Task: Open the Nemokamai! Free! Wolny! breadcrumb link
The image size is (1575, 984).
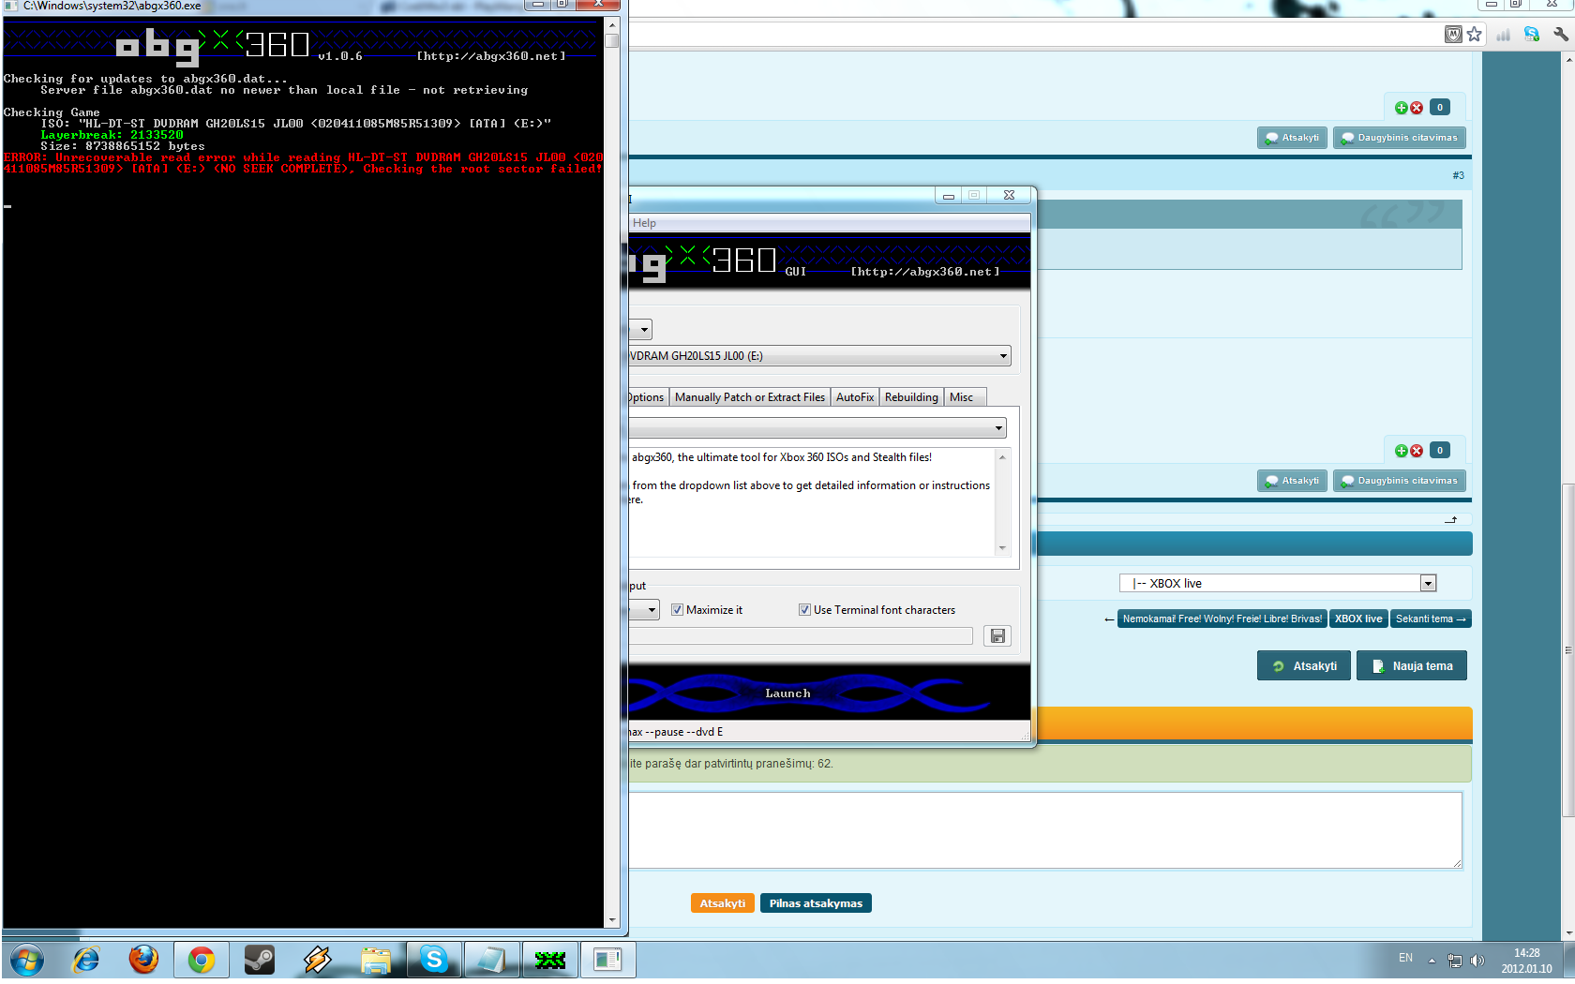Action: click(1222, 619)
